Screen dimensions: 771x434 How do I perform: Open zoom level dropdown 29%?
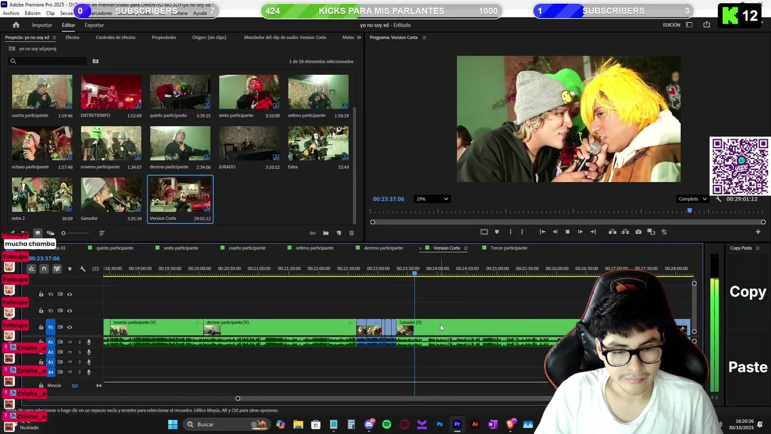(x=432, y=199)
